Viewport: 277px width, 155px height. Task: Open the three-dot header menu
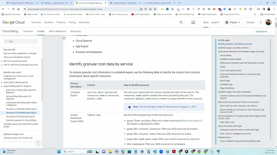(x=260, y=22)
